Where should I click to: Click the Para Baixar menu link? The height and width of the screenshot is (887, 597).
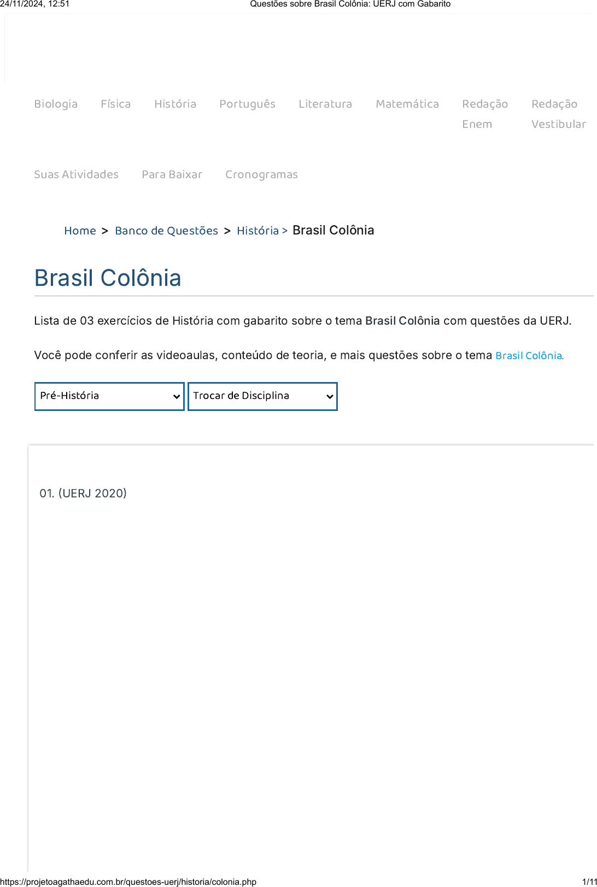(172, 174)
